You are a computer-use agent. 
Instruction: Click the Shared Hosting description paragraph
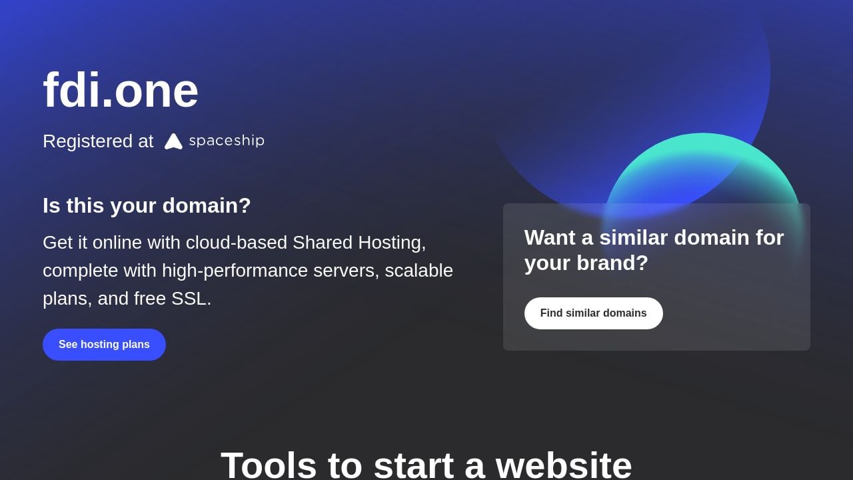point(248,271)
